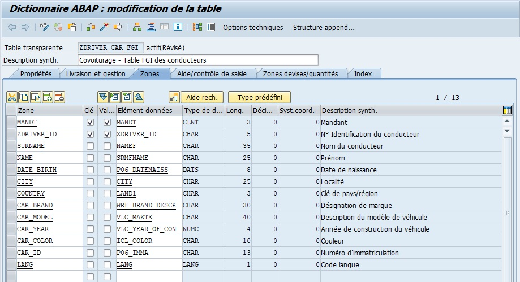The width and height of the screenshot is (520, 282).
Task: Click the delete row icon
Action: pyautogui.click(x=59, y=97)
